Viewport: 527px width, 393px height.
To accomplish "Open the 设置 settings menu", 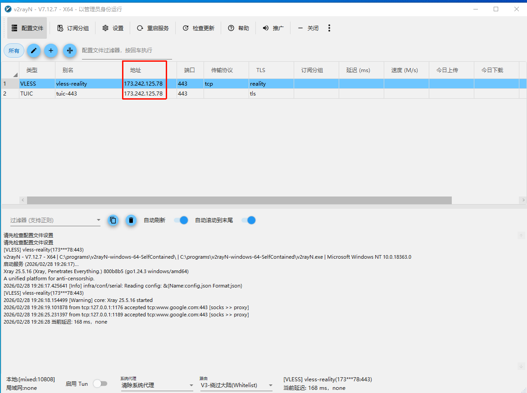I will pos(113,28).
